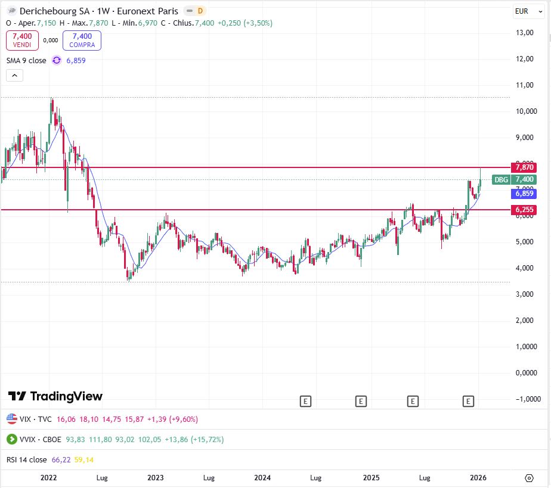This screenshot has height=488, width=551.
Task: Click the 7,870 red price line label
Action: click(524, 167)
